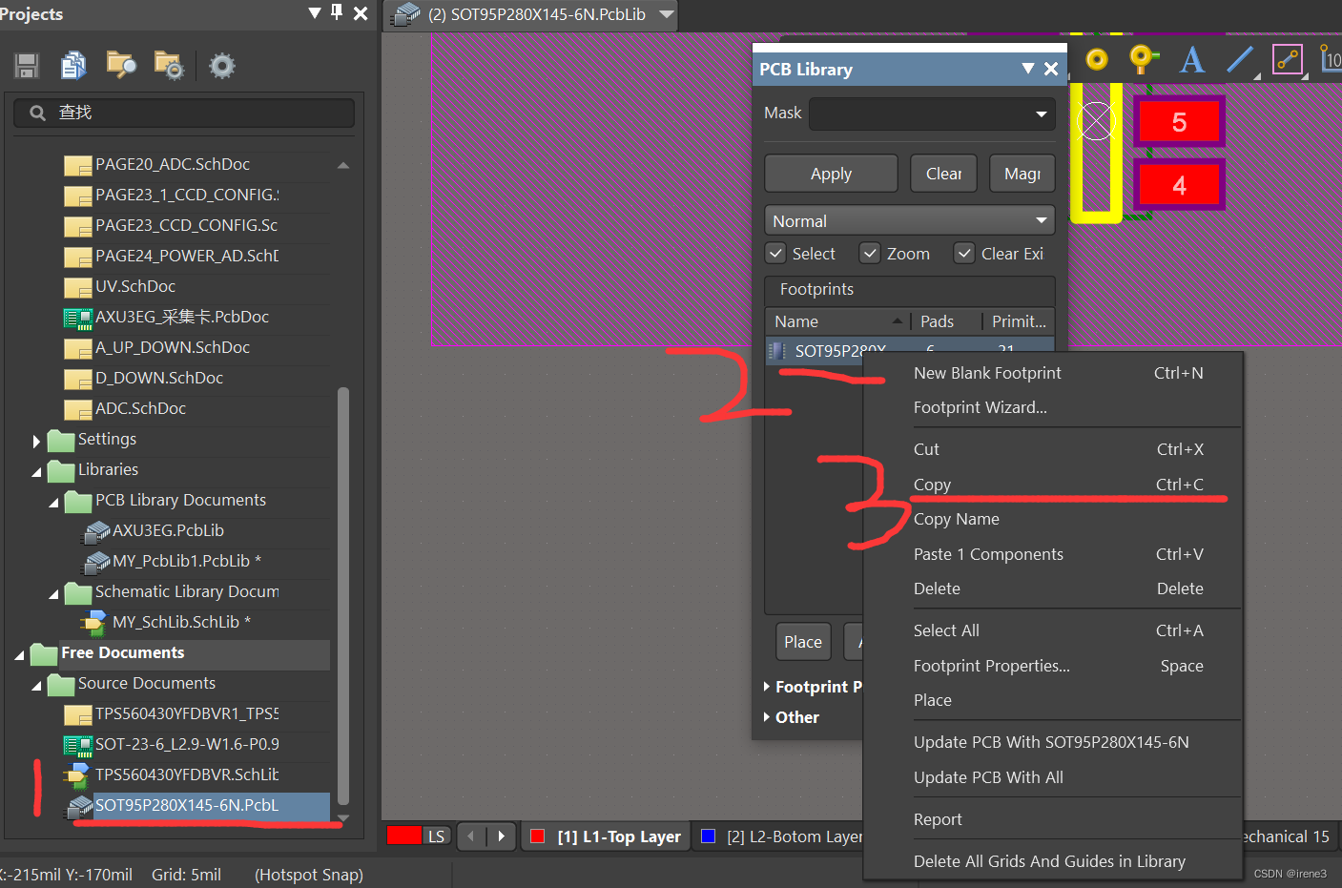Viewport: 1342px width, 888px height.
Task: Collapse PCB Library Documents folder
Action: (x=53, y=502)
